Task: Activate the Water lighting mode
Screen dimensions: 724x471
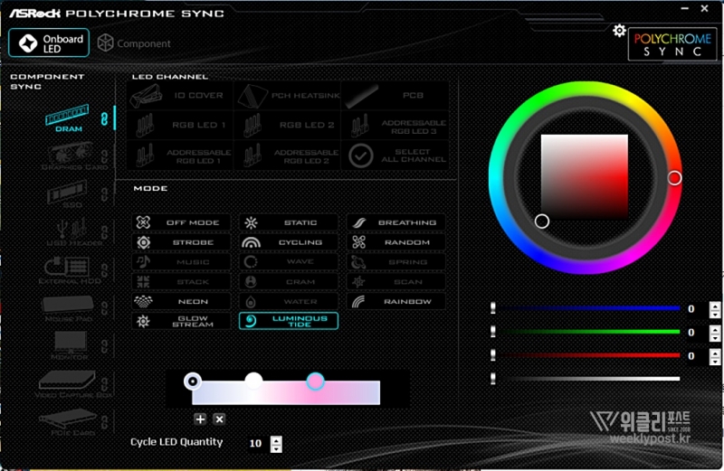Action: coord(289,301)
